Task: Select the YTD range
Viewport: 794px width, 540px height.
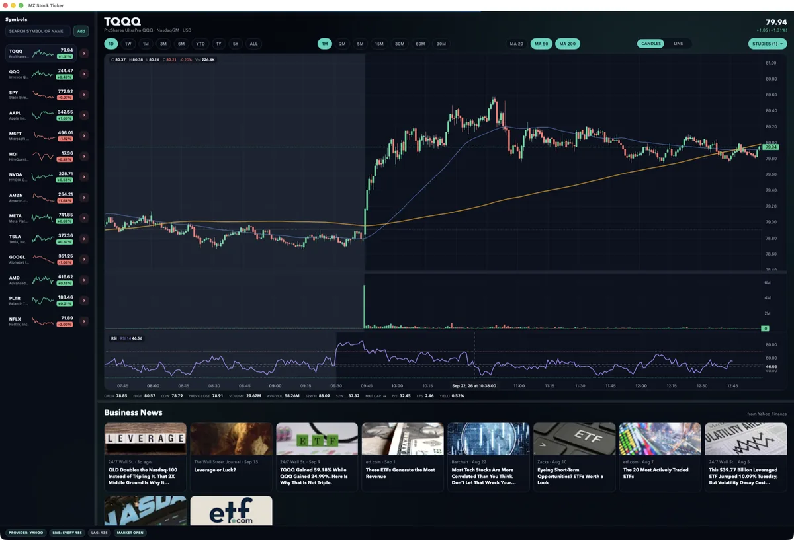Action: [200, 44]
